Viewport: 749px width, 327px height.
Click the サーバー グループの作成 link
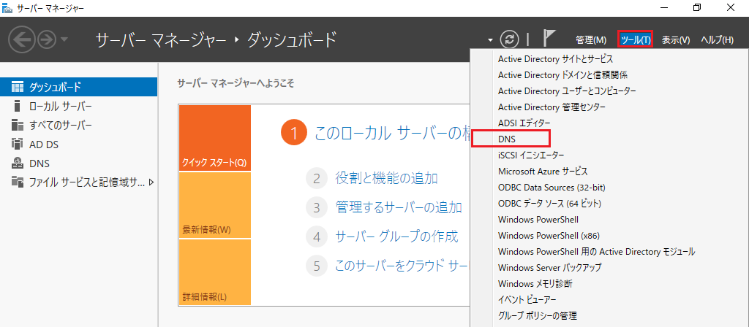click(397, 236)
